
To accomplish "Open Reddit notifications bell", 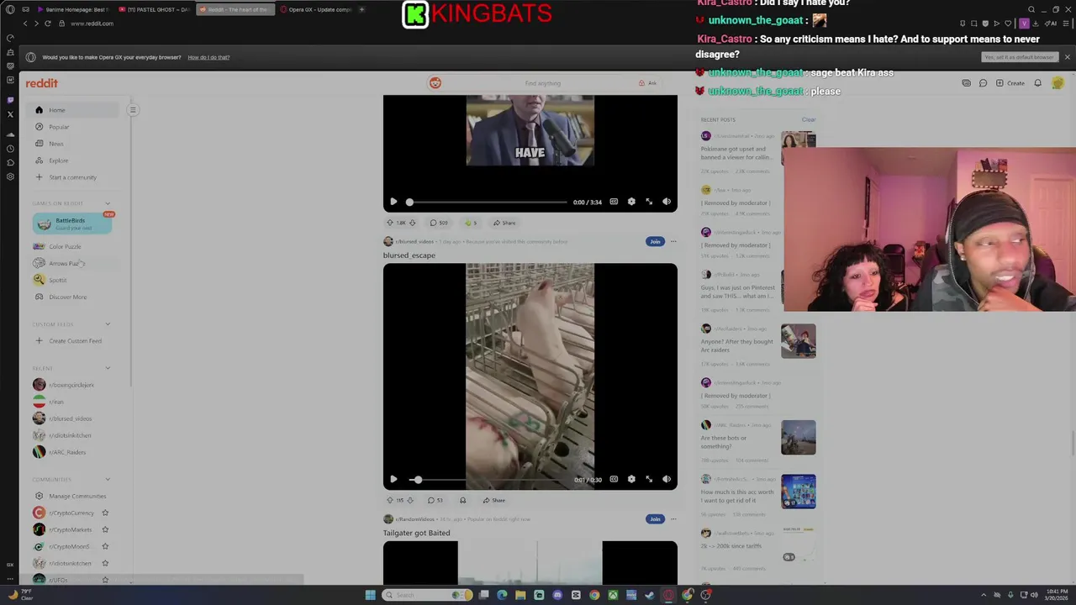I will [1037, 83].
